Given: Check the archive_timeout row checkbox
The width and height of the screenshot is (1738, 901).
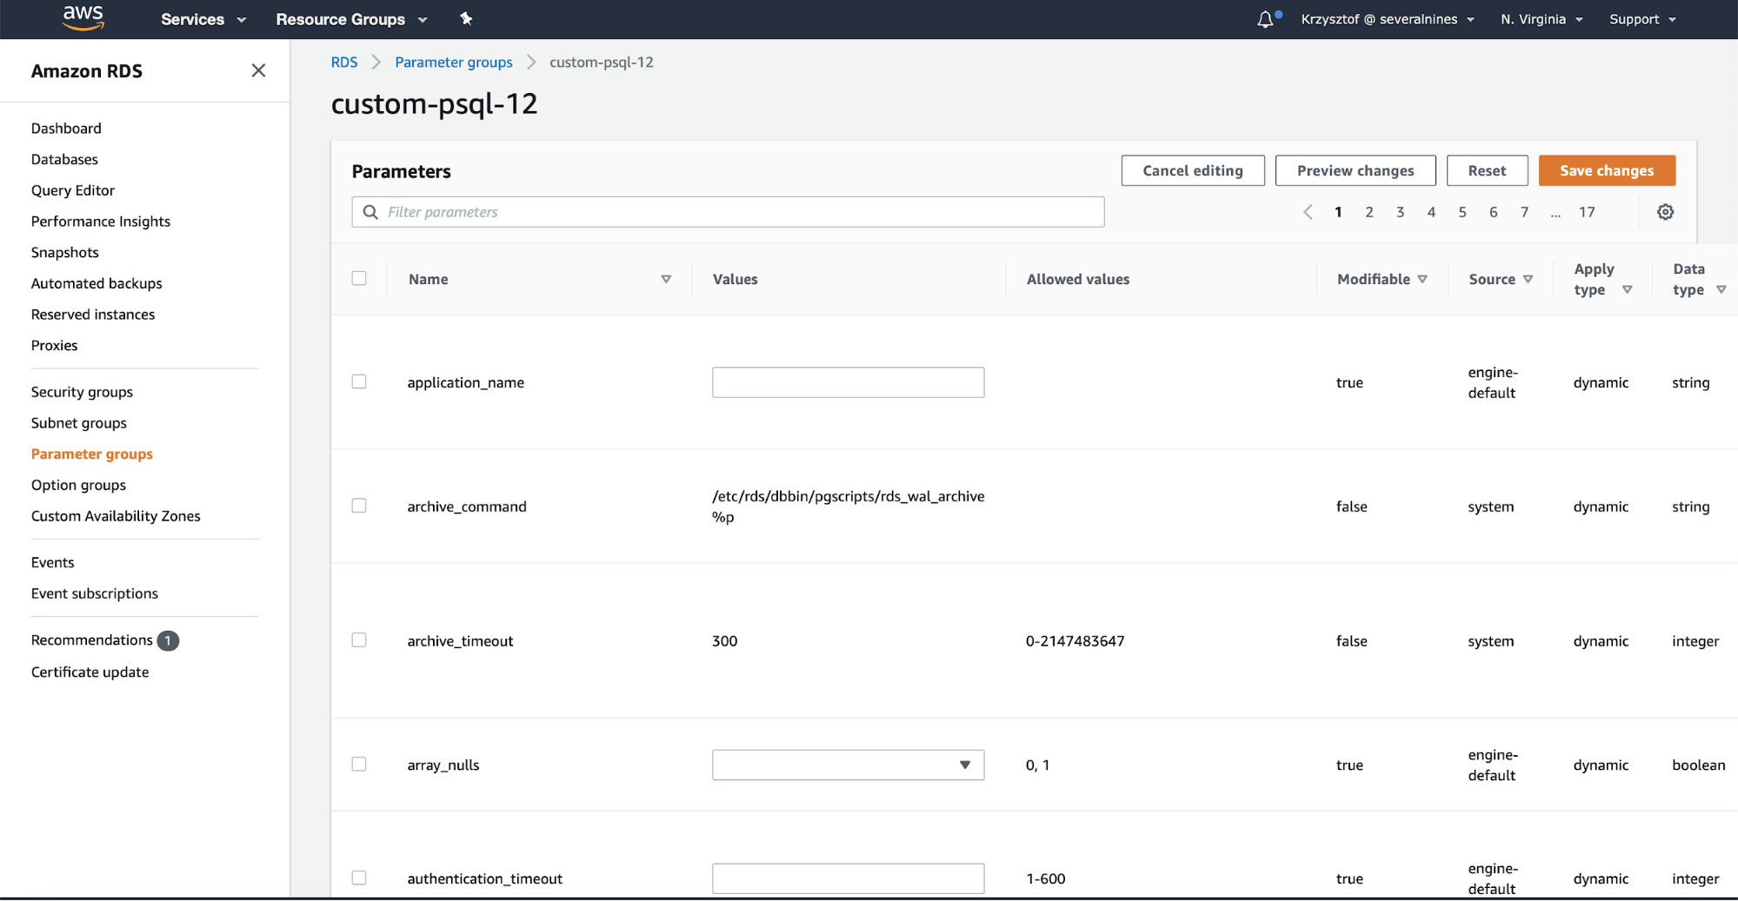Looking at the screenshot, I should point(359,640).
